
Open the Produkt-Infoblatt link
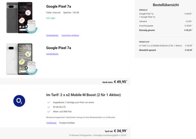coord(67,123)
